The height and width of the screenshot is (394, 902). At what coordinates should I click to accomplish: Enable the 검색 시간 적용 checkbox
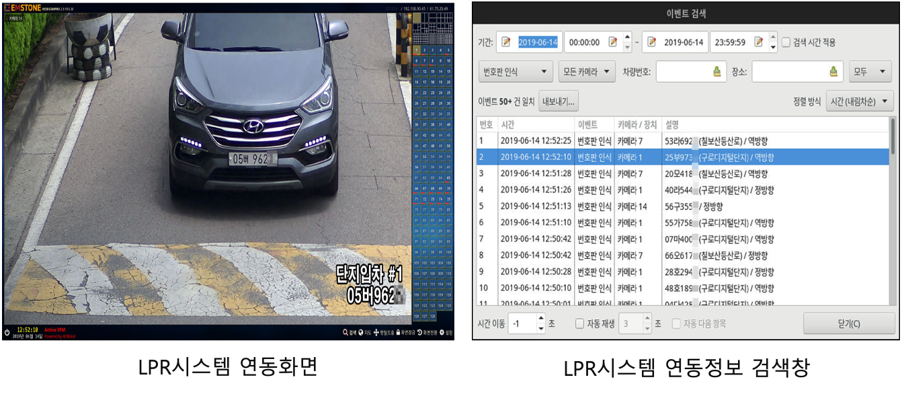point(786,42)
